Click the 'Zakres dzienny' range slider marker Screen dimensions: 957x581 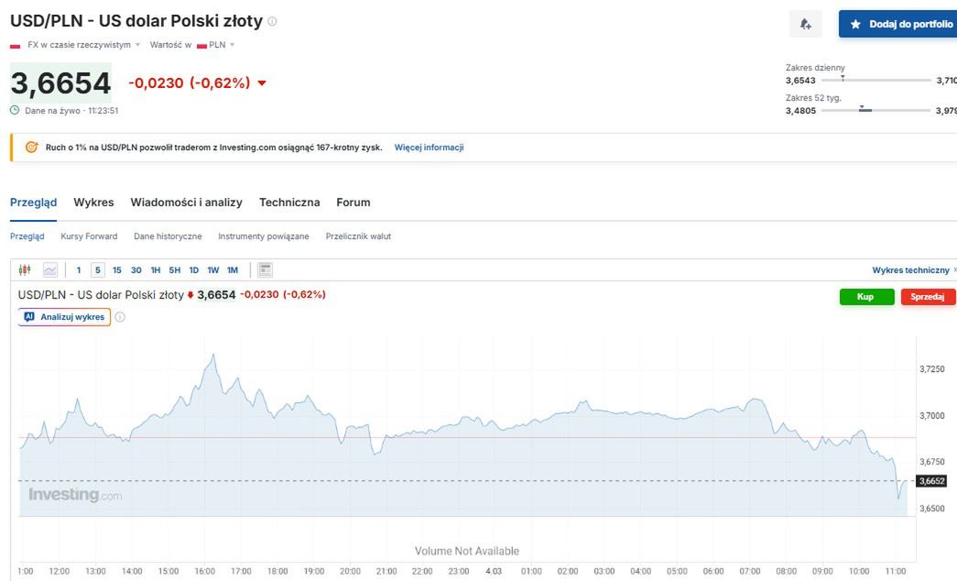pos(843,79)
